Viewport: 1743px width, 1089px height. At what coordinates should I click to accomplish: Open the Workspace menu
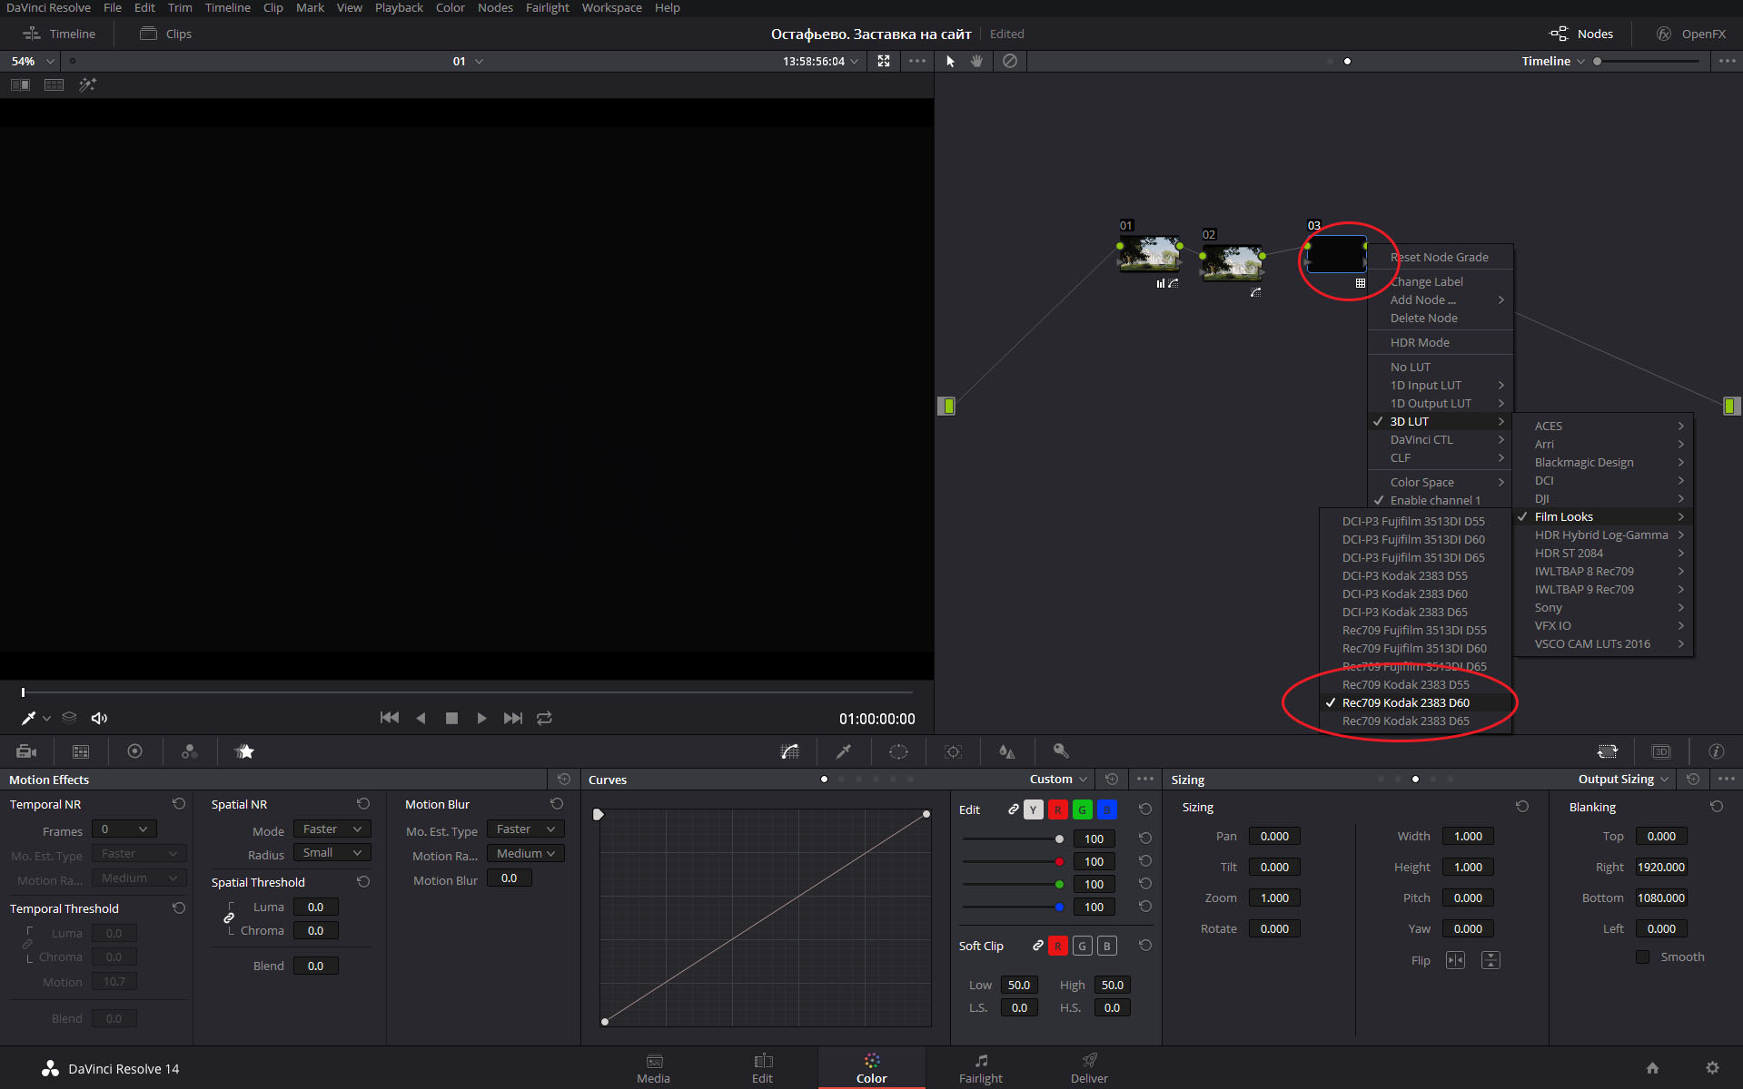pos(611,7)
